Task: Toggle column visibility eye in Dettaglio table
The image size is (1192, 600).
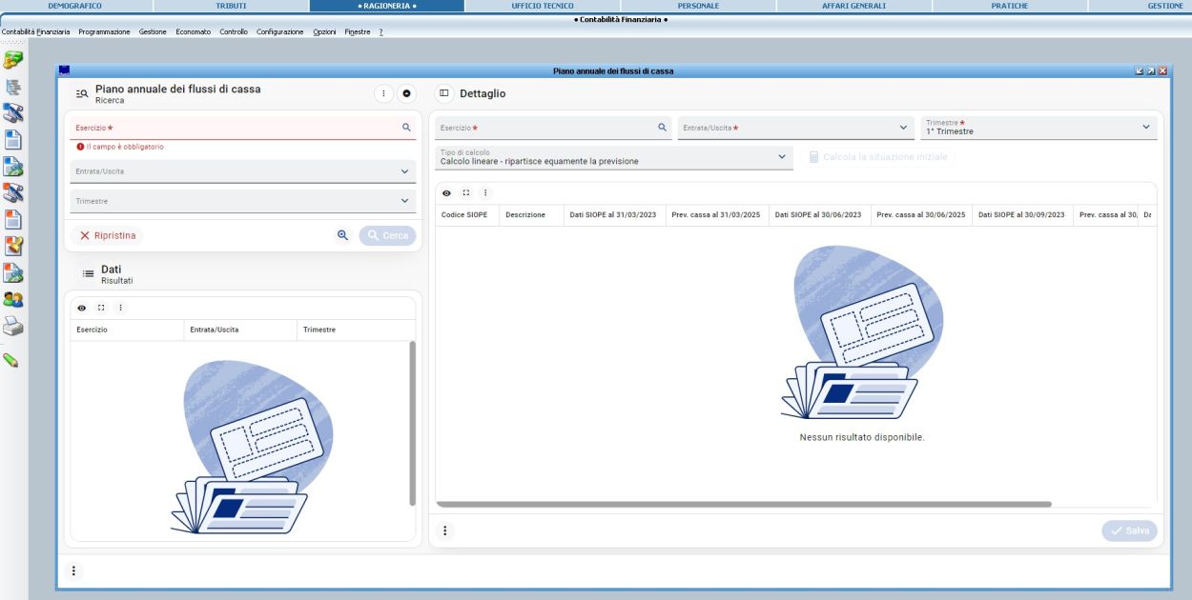Action: pyautogui.click(x=446, y=192)
